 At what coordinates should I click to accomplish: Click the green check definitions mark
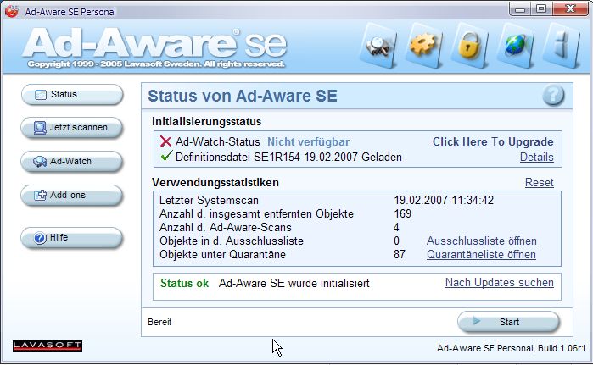click(x=166, y=156)
